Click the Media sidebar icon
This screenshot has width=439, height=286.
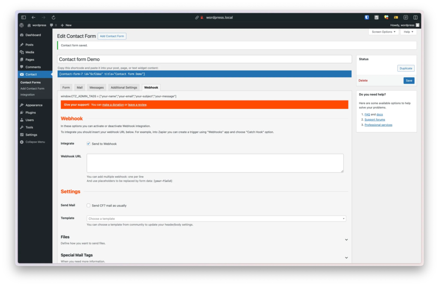tap(22, 52)
